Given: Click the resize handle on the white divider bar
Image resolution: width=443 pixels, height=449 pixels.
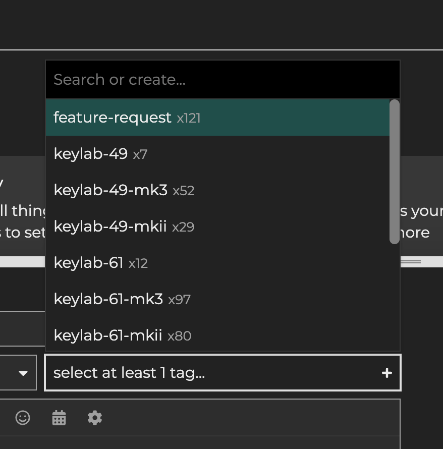Looking at the screenshot, I should 410,262.
